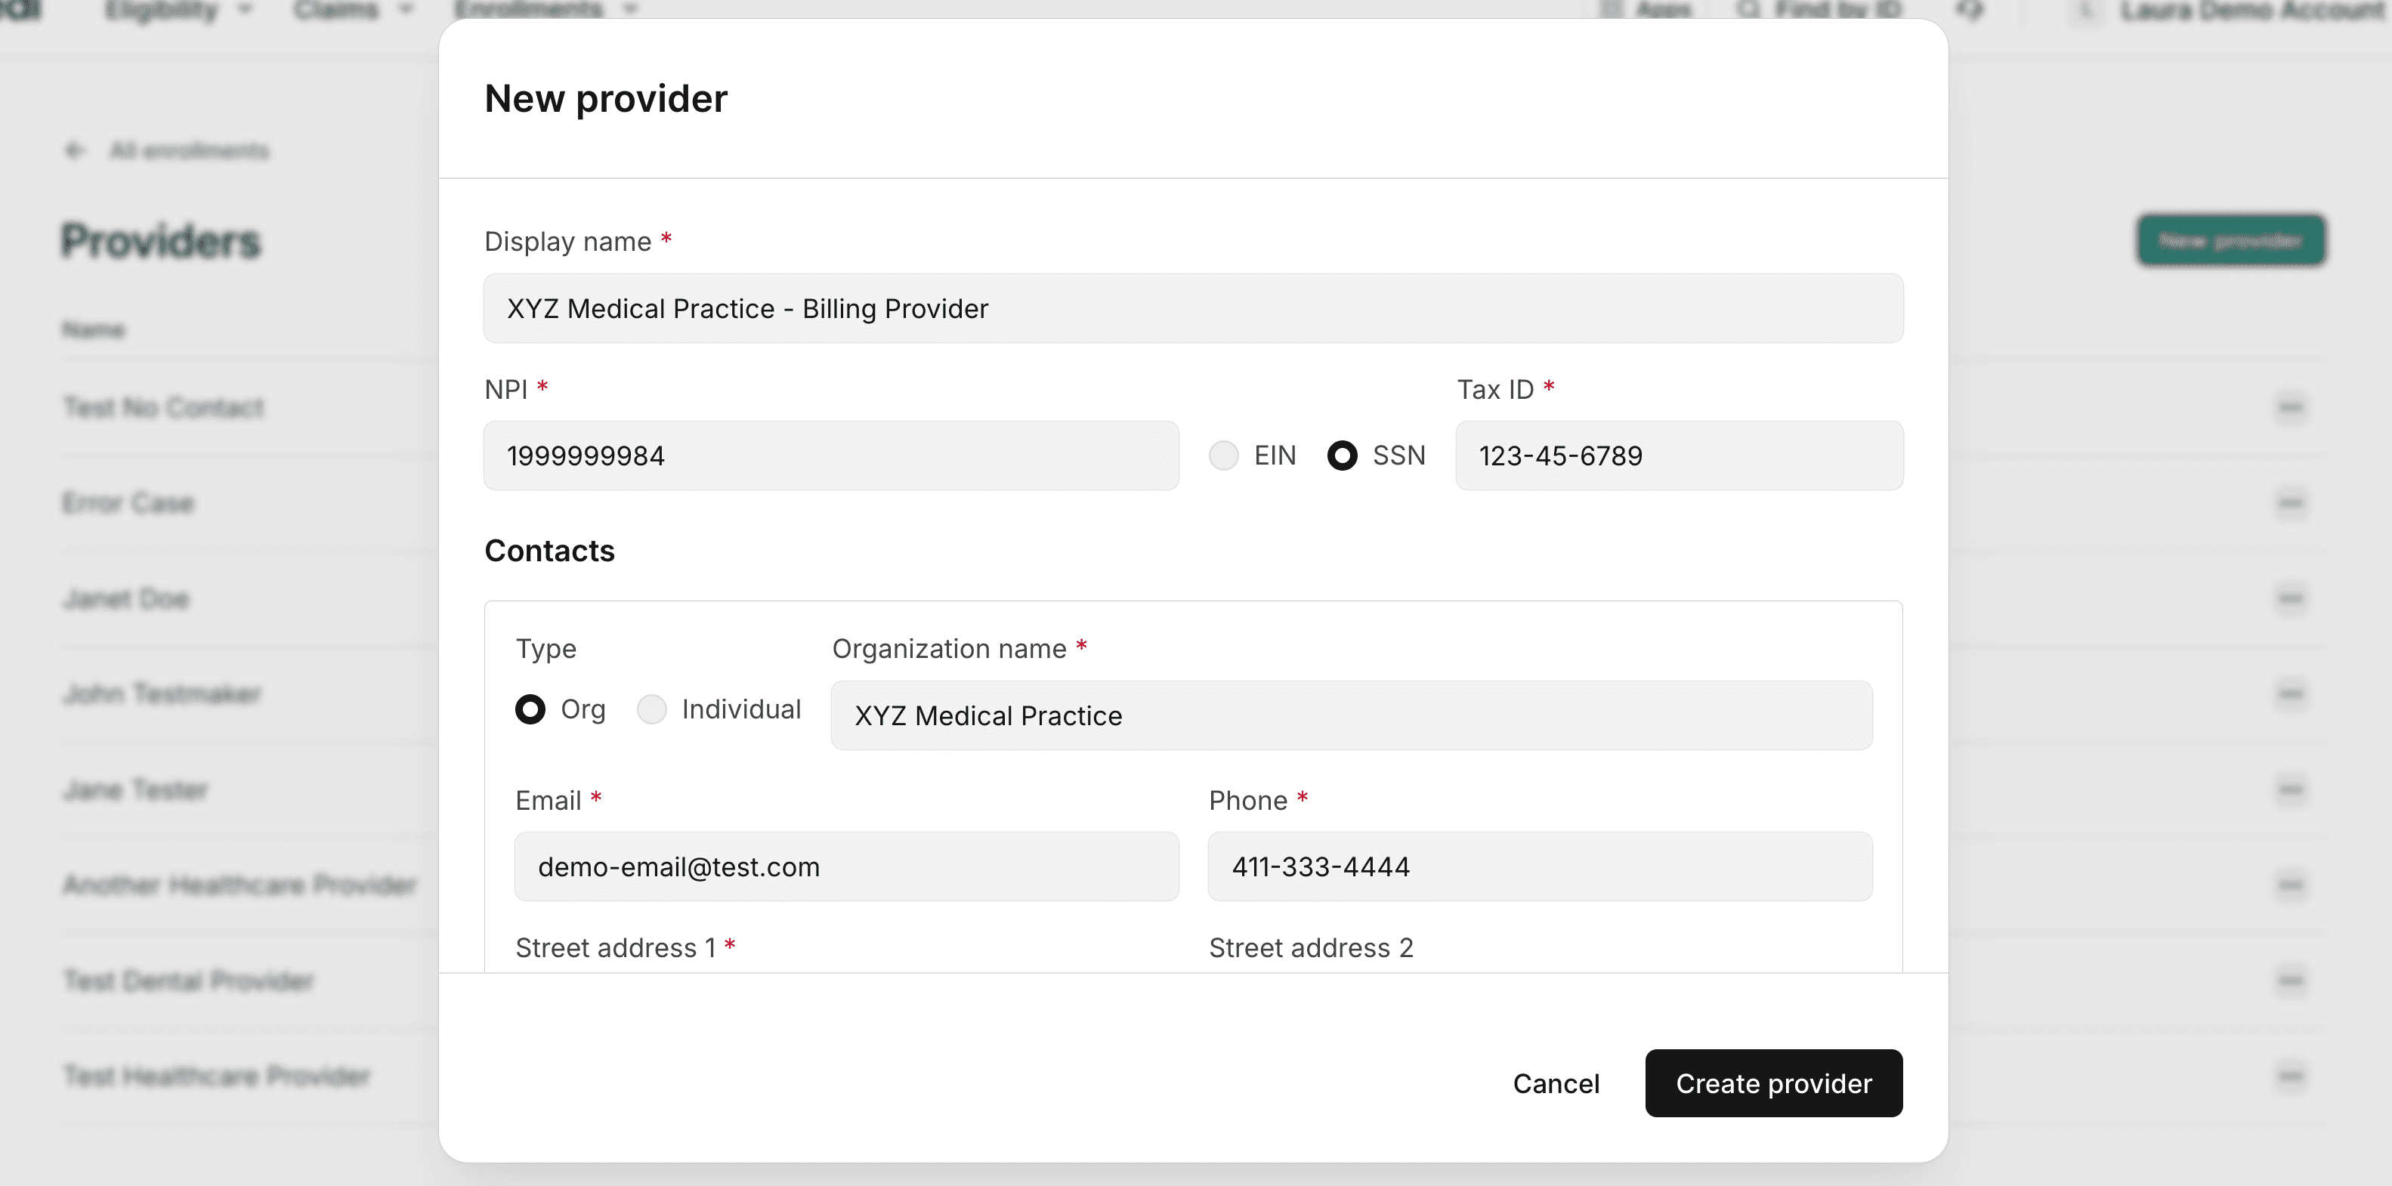This screenshot has height=1186, width=2392.
Task: Select the Individual provider type
Action: click(651, 709)
